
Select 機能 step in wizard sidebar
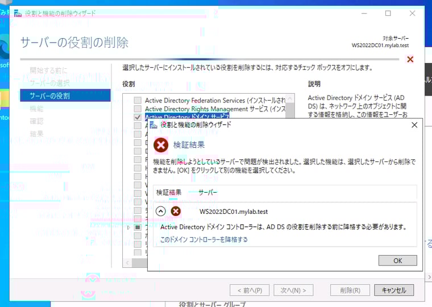[x=36, y=109]
